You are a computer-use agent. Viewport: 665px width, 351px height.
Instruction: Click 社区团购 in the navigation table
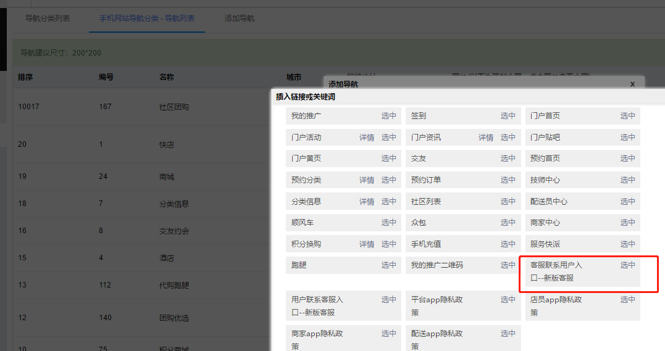click(x=174, y=107)
